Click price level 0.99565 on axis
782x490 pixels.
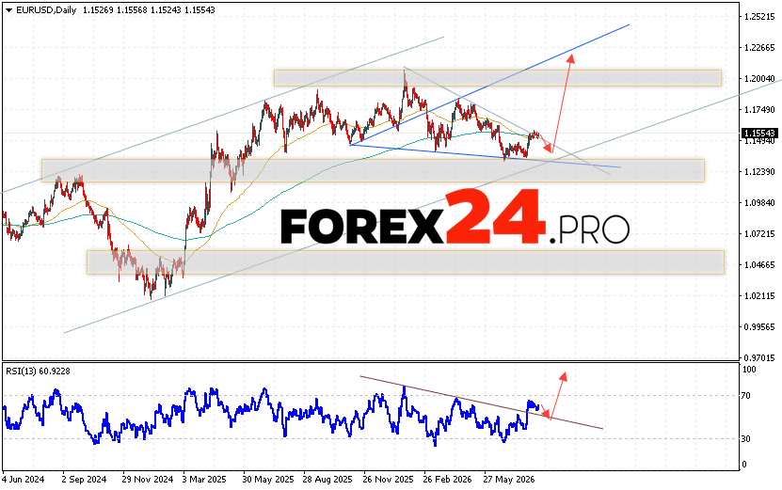(759, 326)
